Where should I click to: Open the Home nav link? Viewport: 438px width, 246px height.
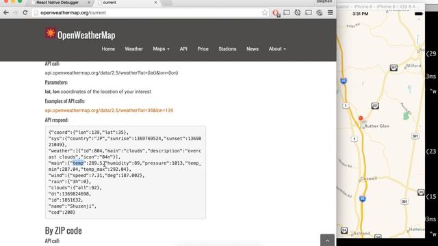tap(108, 49)
